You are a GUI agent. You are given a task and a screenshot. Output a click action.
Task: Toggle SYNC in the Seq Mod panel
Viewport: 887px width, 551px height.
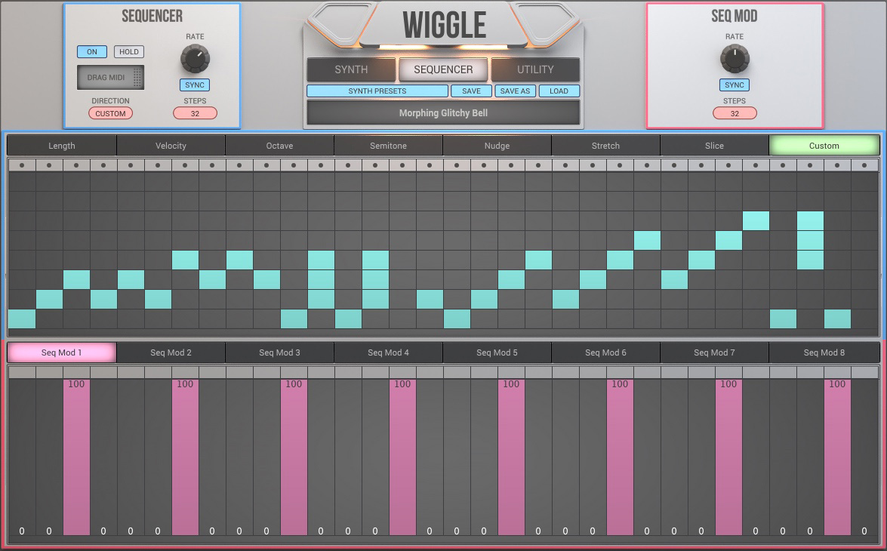tap(733, 85)
